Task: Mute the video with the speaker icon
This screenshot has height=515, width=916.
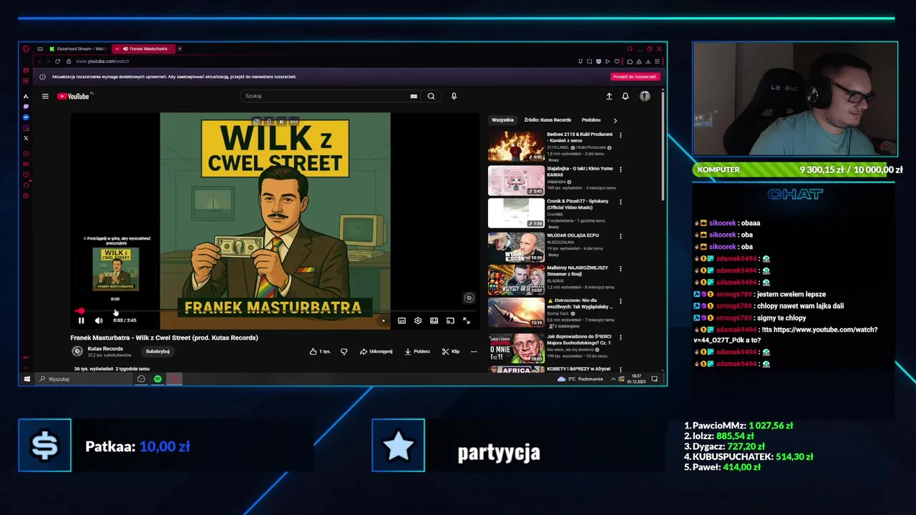Action: coord(99,320)
